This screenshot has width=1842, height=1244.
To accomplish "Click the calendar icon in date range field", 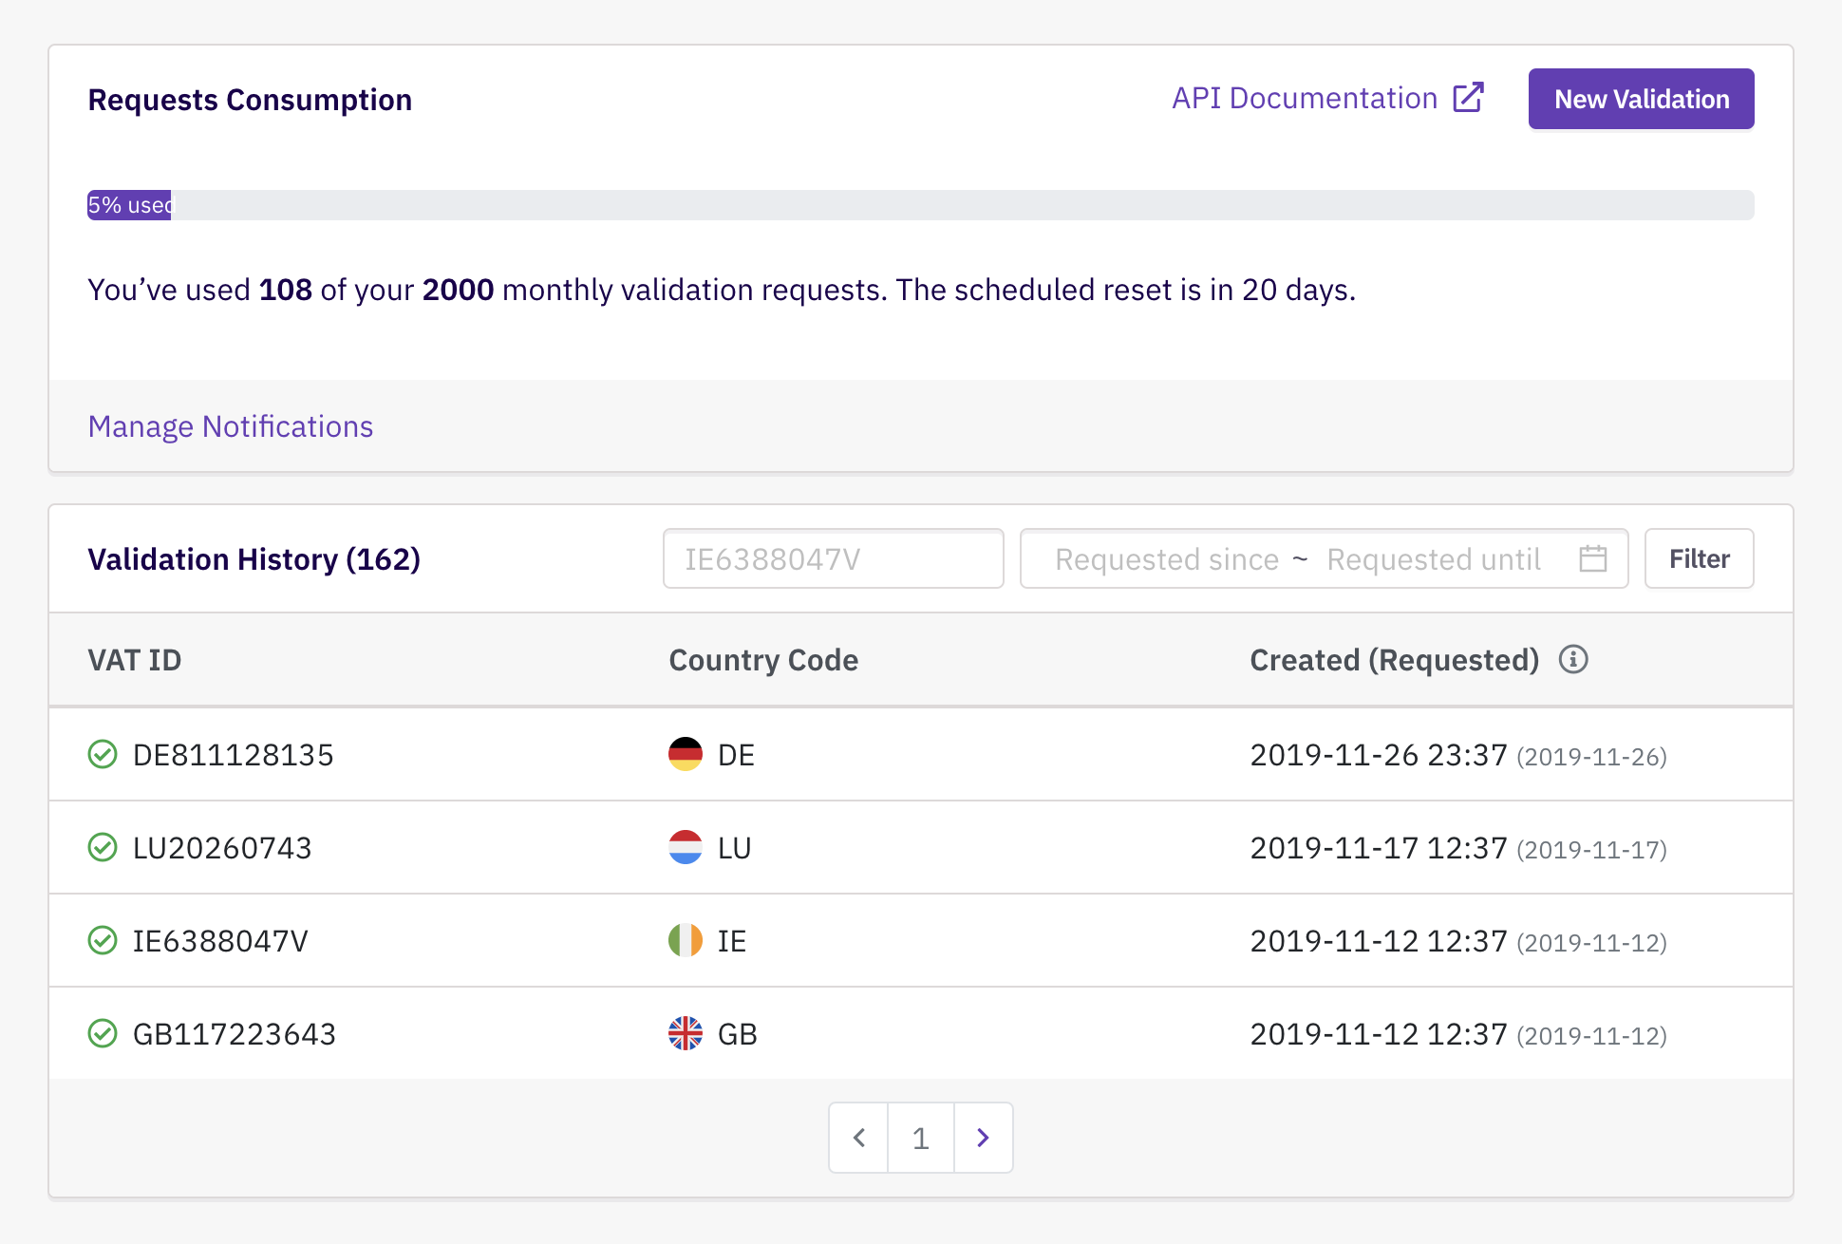I will coord(1592,558).
